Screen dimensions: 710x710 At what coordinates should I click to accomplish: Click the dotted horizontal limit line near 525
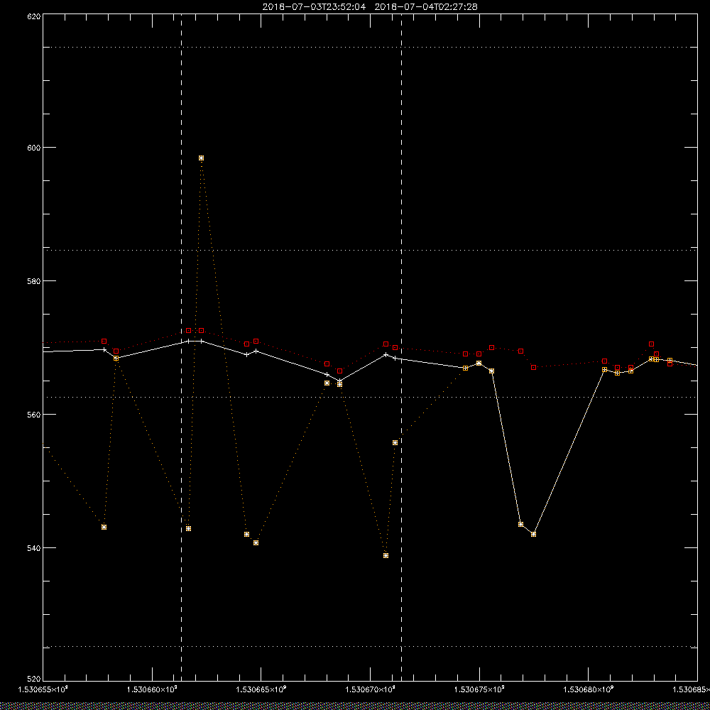[370, 647]
